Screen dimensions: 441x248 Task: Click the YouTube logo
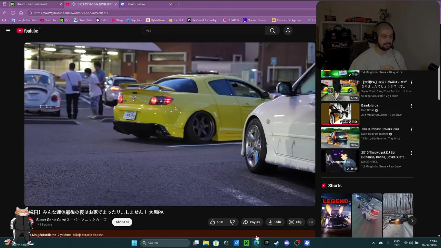click(x=27, y=31)
